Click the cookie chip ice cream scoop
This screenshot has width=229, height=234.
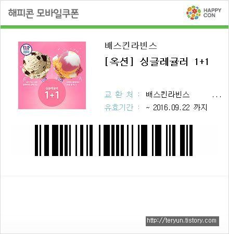point(36,63)
